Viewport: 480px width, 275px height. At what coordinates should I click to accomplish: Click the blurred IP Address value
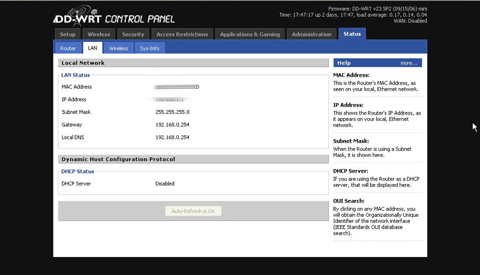170,99
